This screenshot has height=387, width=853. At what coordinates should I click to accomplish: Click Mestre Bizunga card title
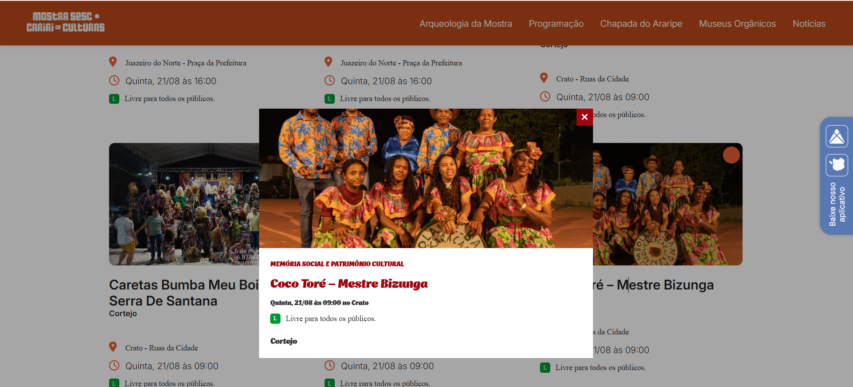(653, 285)
